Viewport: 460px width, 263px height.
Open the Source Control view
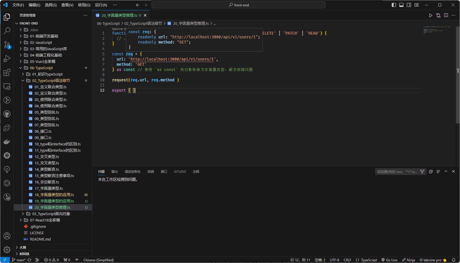7,45
